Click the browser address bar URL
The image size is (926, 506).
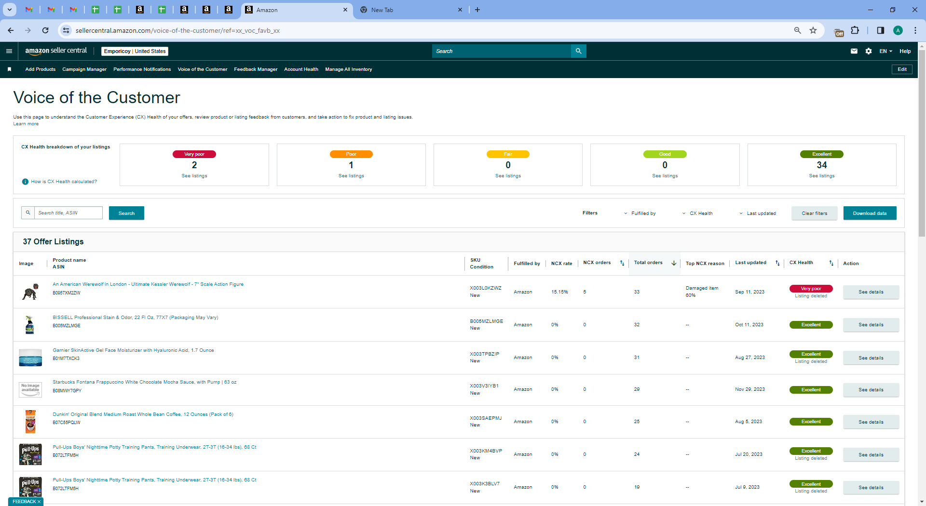coord(177,30)
